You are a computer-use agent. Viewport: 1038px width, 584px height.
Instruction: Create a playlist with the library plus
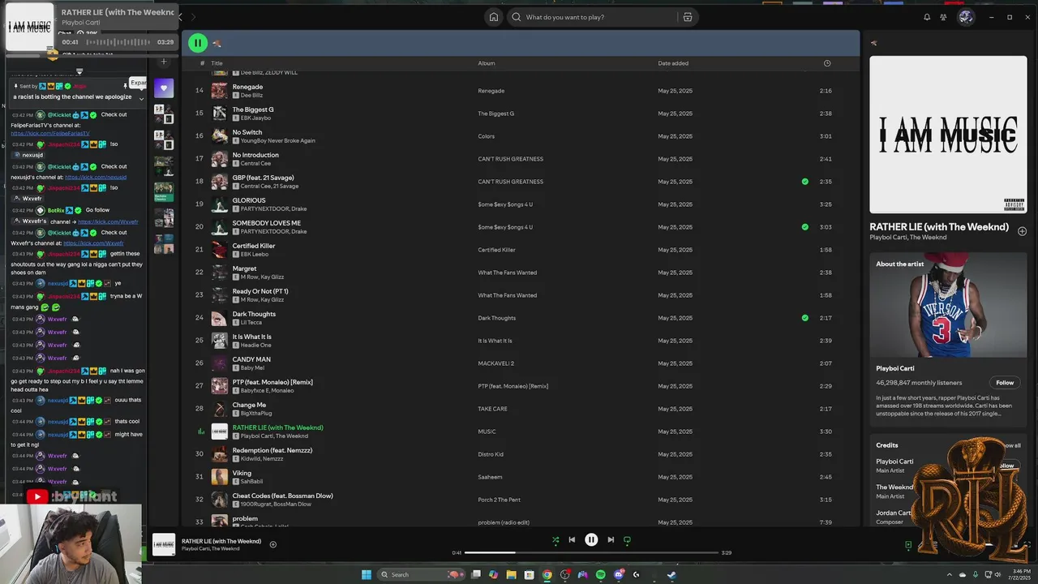pyautogui.click(x=164, y=62)
